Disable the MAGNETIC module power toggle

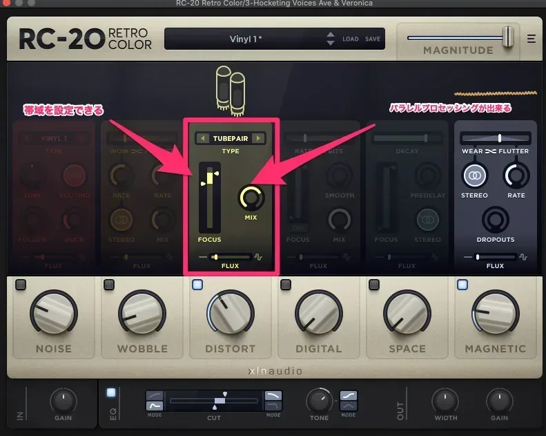(x=462, y=285)
